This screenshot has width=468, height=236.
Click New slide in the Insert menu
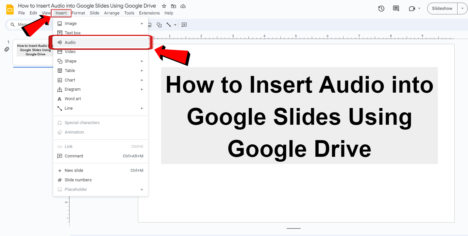(x=73, y=170)
